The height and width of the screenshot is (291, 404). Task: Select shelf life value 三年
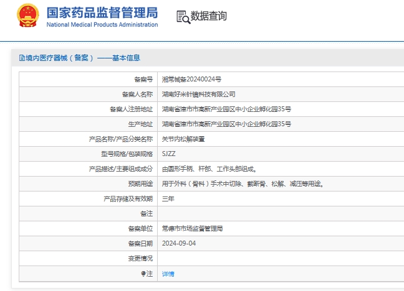168,199
